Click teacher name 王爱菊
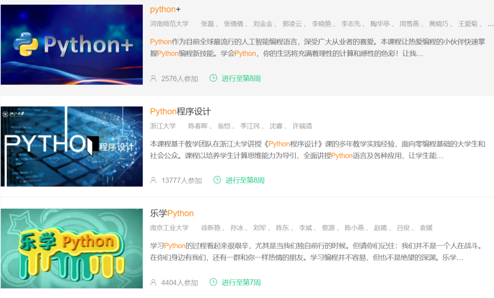The height and width of the screenshot is (298, 494). point(468,24)
